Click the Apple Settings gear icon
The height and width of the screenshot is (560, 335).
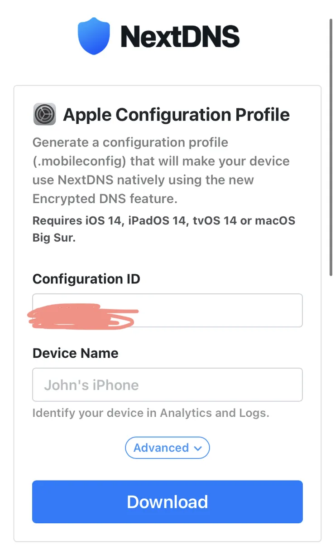coord(44,114)
